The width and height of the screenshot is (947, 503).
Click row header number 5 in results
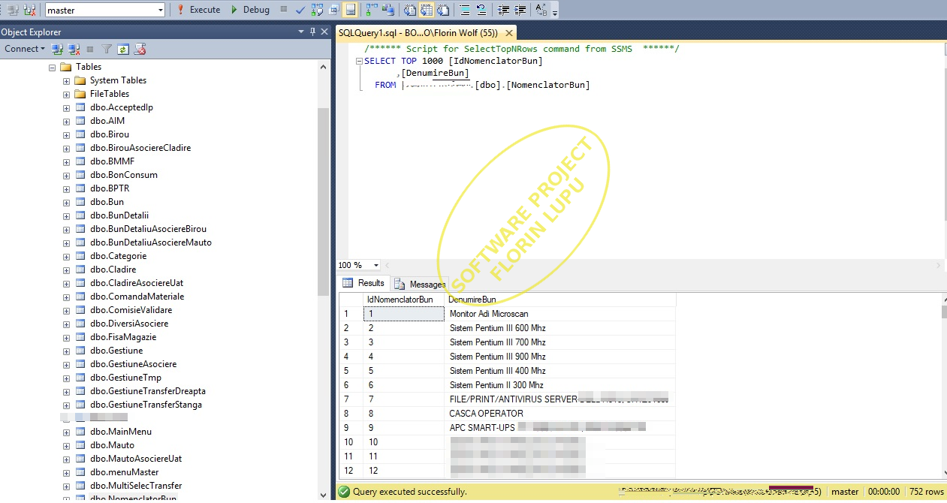[351, 371]
